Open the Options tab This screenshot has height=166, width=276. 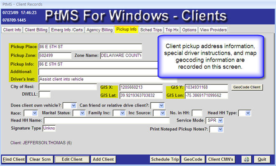tap(189, 30)
